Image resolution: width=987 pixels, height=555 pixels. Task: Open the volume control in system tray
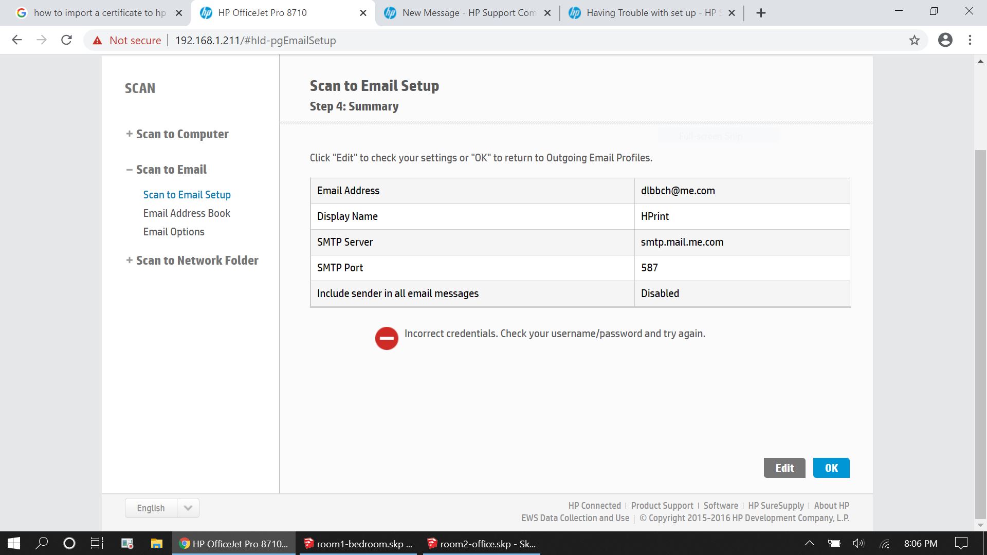point(859,543)
